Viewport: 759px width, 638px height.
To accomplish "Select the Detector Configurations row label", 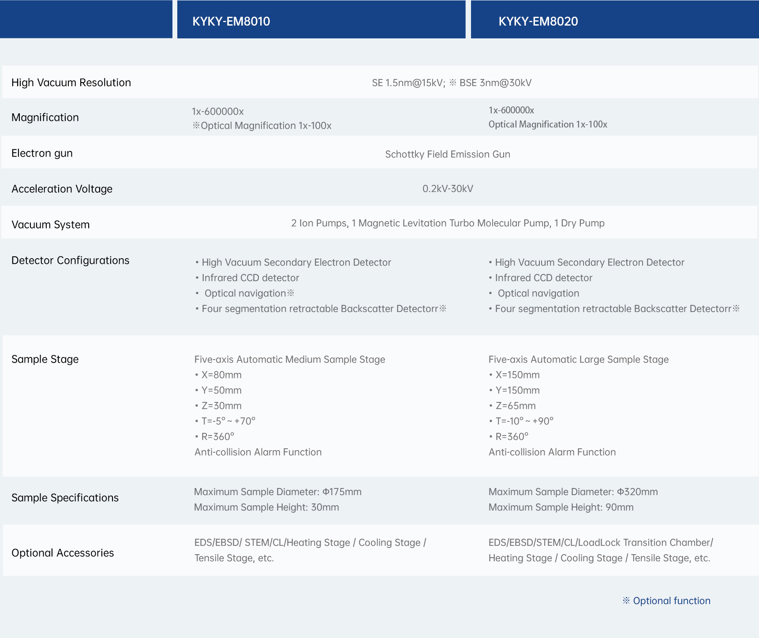I will coord(70,260).
